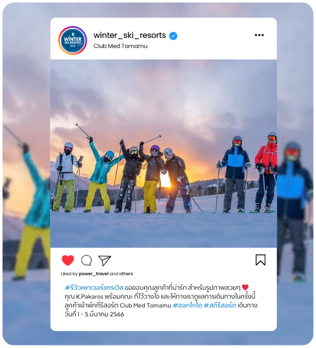Click the Club Med Tomamu text in the caption
This screenshot has width=316, height=348.
point(145,306)
